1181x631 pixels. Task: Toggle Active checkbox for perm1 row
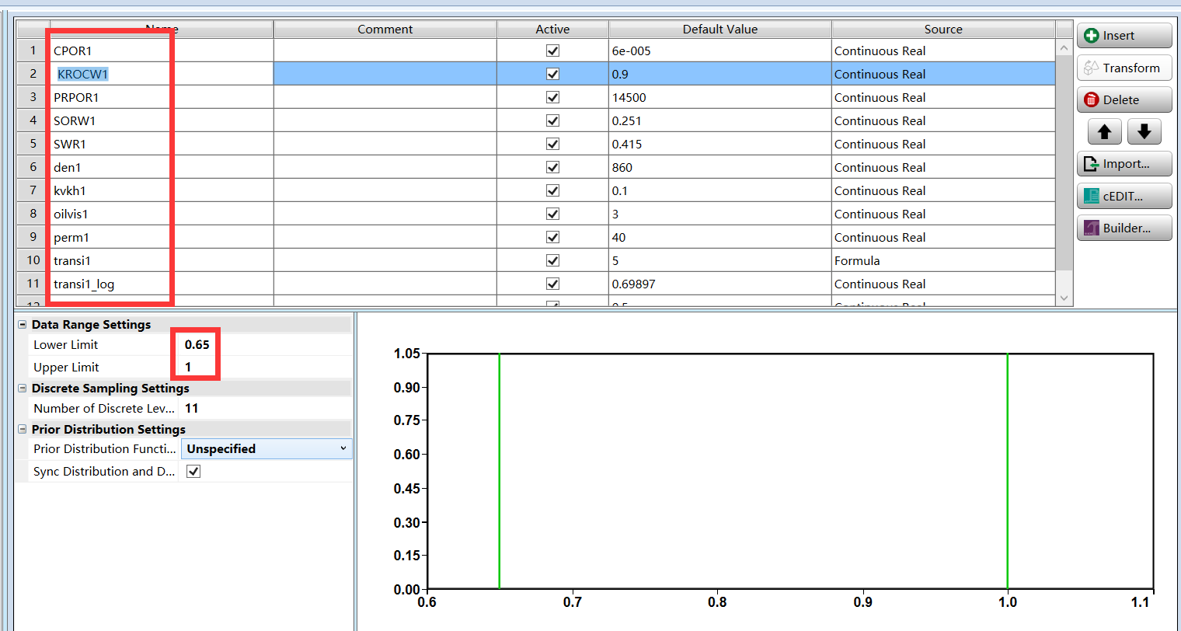tap(552, 237)
